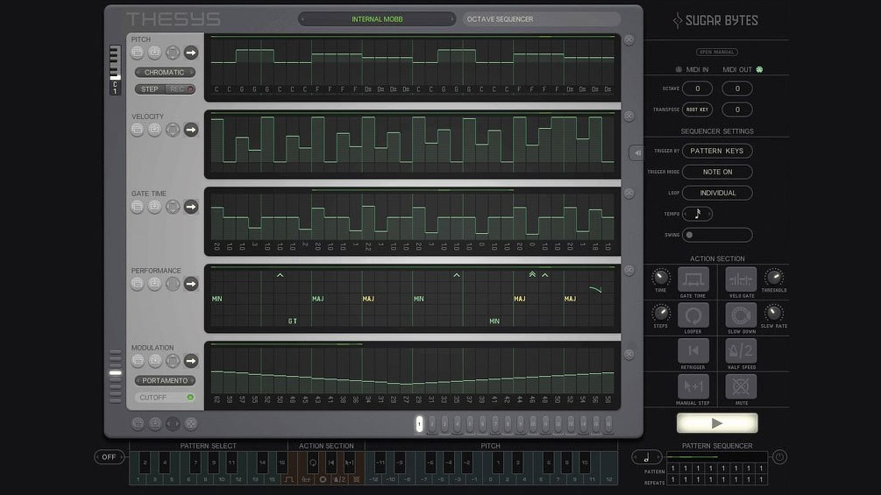Adjust the Swing slider
Screen dimensions: 881x495
[717, 235]
